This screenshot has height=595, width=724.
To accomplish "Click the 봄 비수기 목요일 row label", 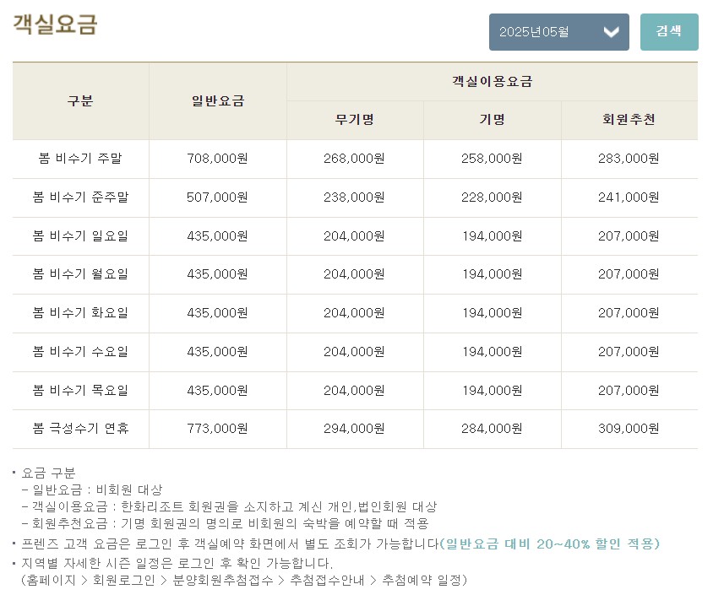I will (80, 390).
